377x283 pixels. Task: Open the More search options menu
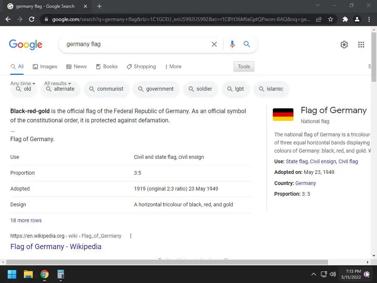[173, 67]
